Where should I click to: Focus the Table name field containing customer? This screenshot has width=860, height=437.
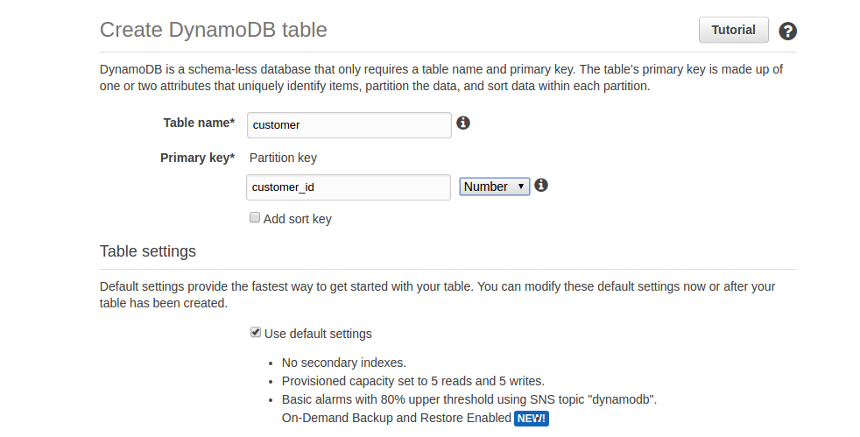349,124
